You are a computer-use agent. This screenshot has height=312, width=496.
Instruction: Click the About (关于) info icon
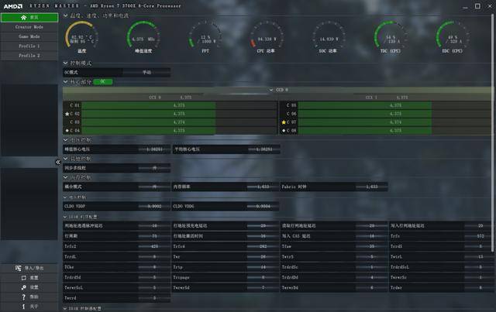pyautogui.click(x=23, y=306)
